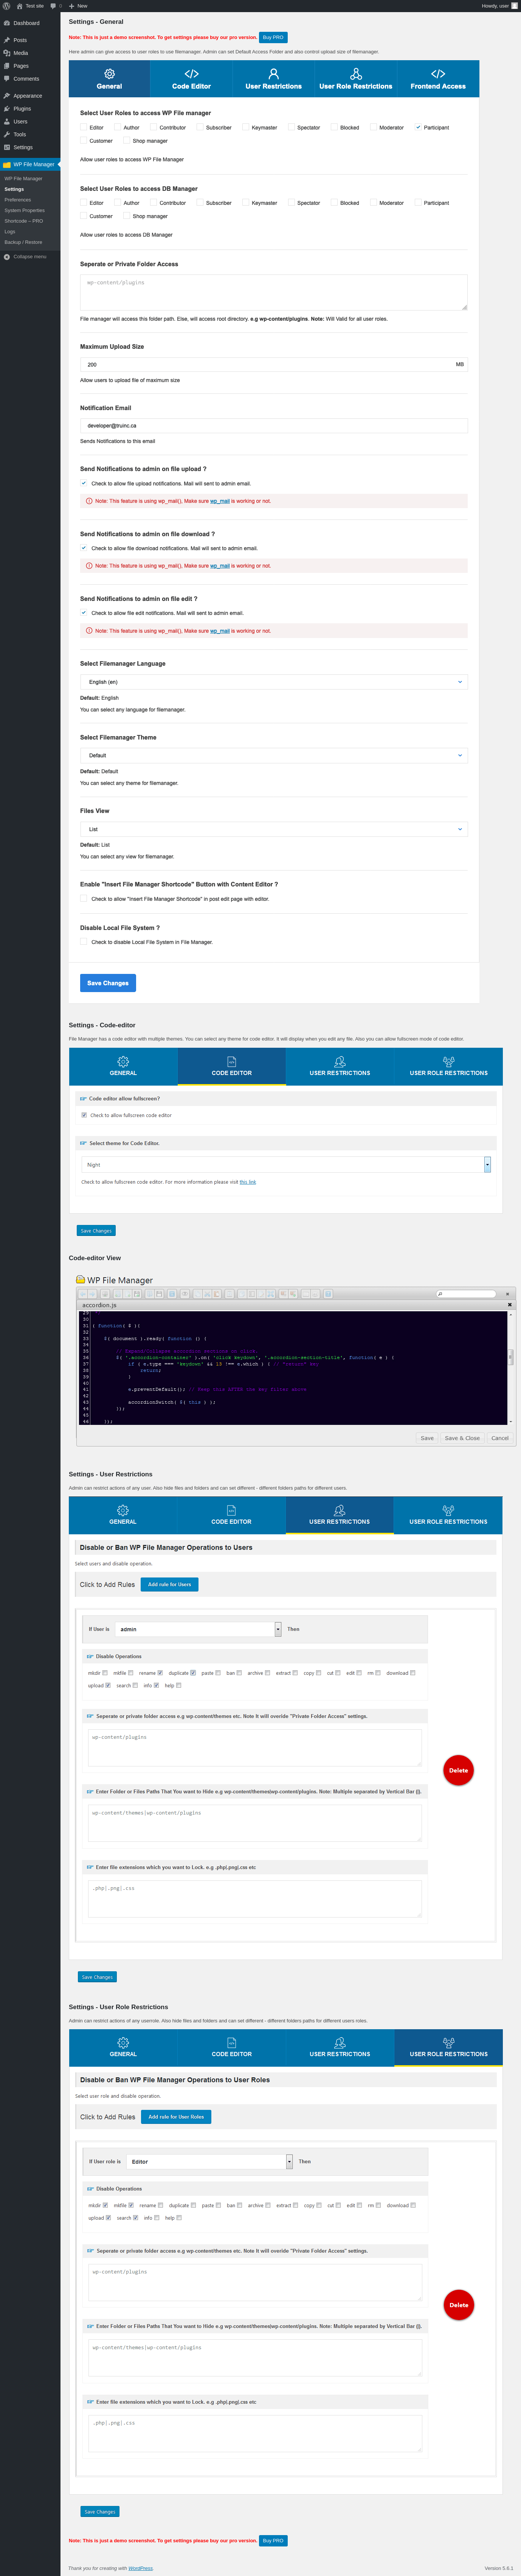
Task: Open the Shortcode – PRO submenu item
Action: 24,221
